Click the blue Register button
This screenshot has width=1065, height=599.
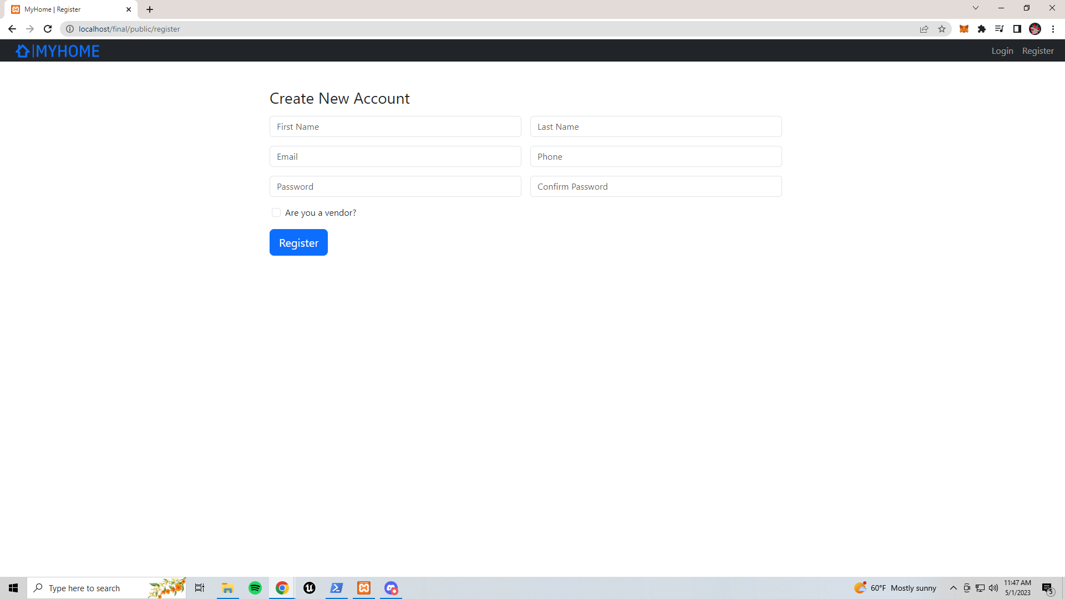coord(298,242)
